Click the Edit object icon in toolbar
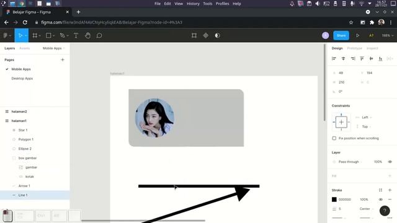Image resolution: width=397 pixels, height=223 pixels. 194,35
